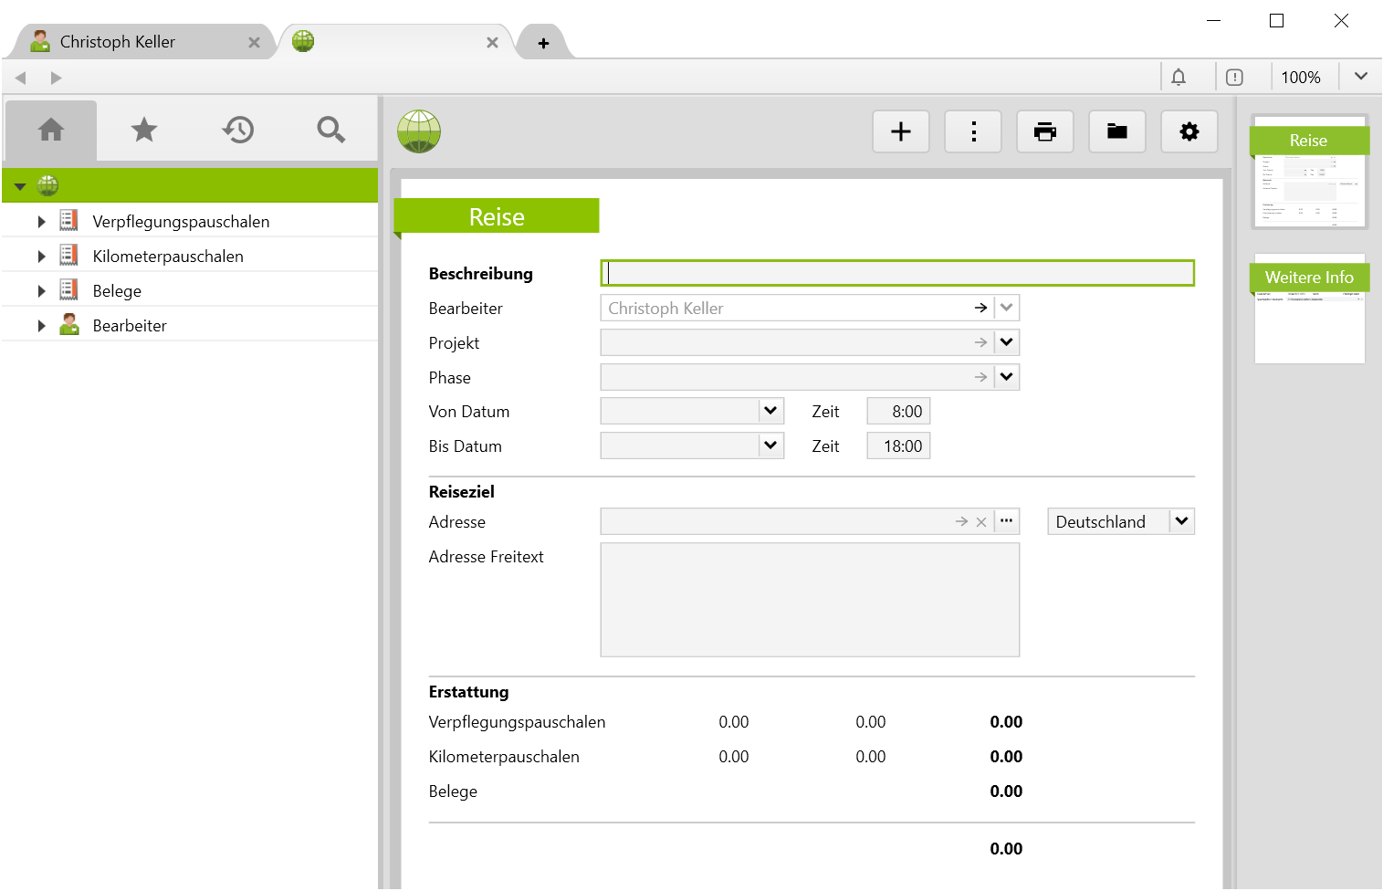Click the plus button to add new entry

point(900,132)
